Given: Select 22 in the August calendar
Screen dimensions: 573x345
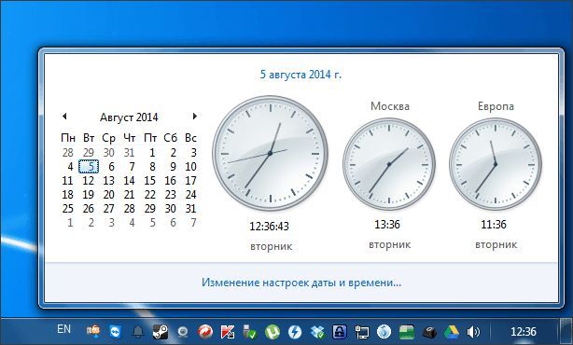Looking at the screenshot, I should coord(150,195).
